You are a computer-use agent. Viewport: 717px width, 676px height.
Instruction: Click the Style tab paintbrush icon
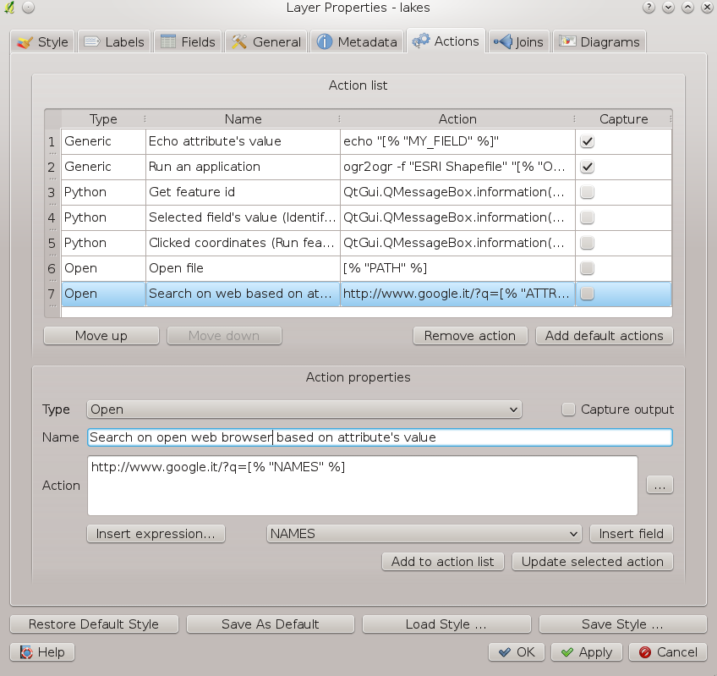[25, 41]
